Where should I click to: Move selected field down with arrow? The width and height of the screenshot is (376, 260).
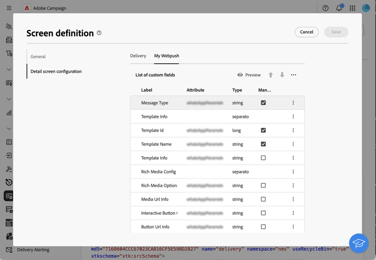coord(282,75)
